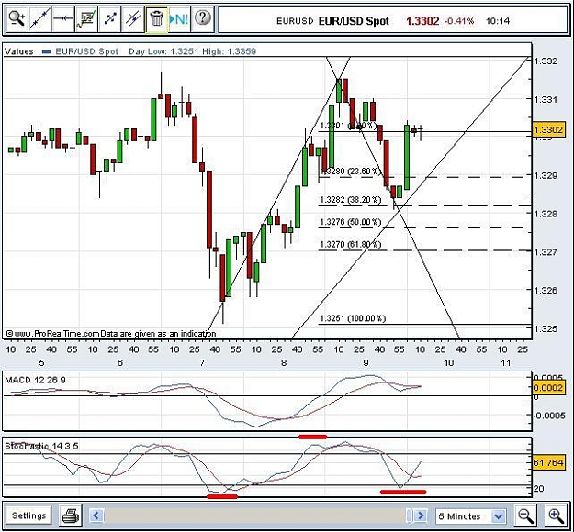Open help with the question mark icon
The image size is (574, 532).
point(202,18)
